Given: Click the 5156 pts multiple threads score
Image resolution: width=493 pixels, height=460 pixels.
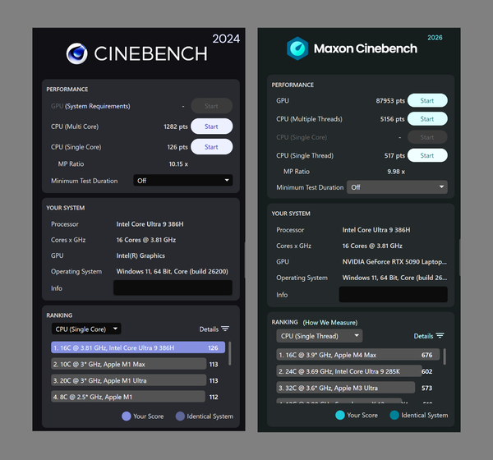Looking at the screenshot, I should (x=392, y=119).
